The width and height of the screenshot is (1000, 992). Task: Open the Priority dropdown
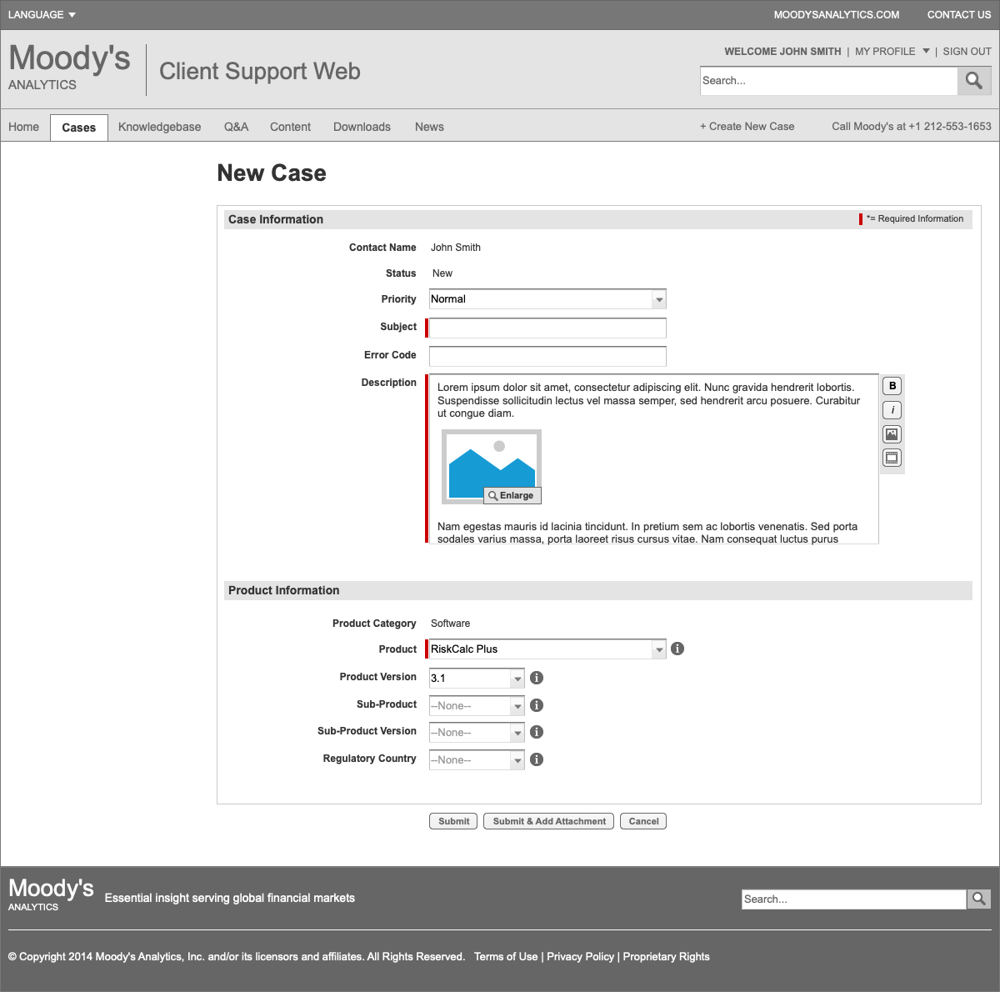pyautogui.click(x=658, y=298)
